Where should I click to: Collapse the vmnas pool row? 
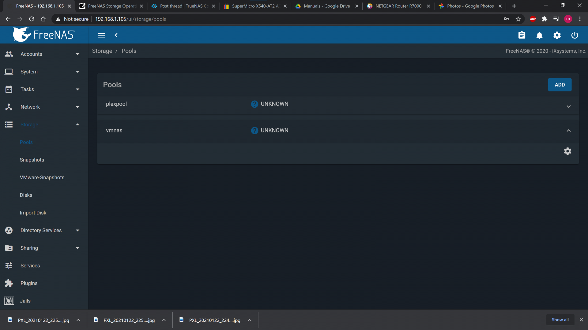click(x=569, y=131)
